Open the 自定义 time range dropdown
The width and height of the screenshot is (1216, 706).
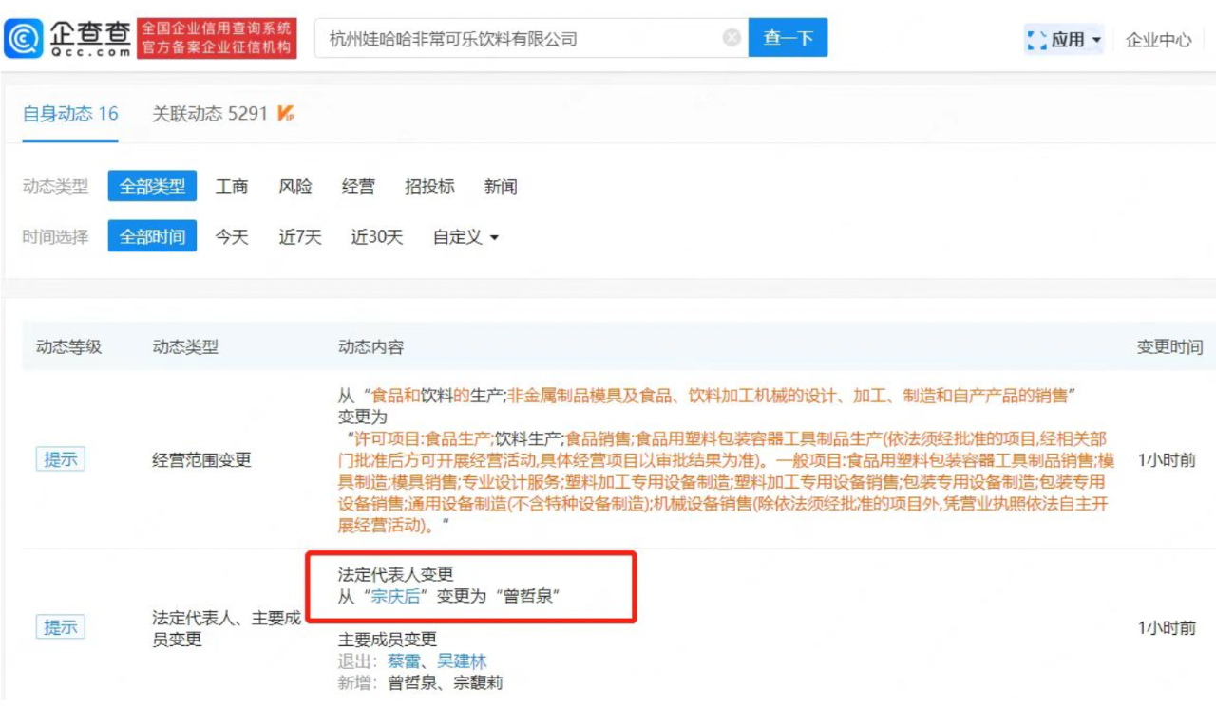click(465, 237)
